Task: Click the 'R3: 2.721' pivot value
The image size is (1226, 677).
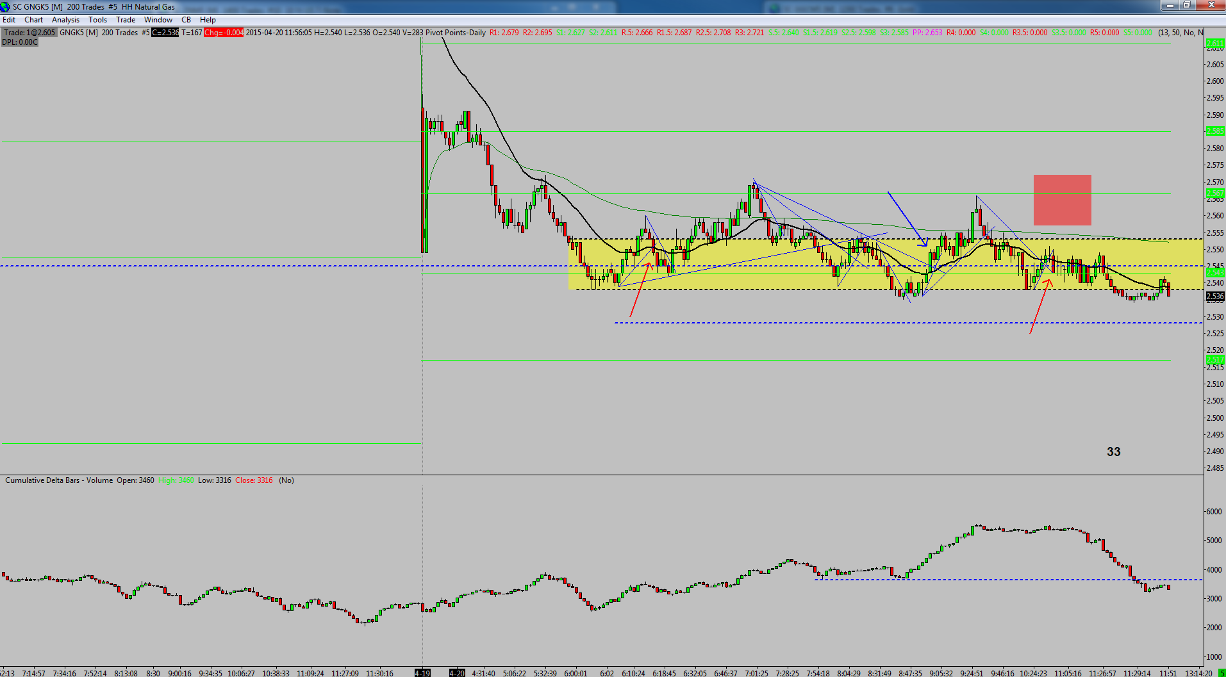Action: [750, 33]
